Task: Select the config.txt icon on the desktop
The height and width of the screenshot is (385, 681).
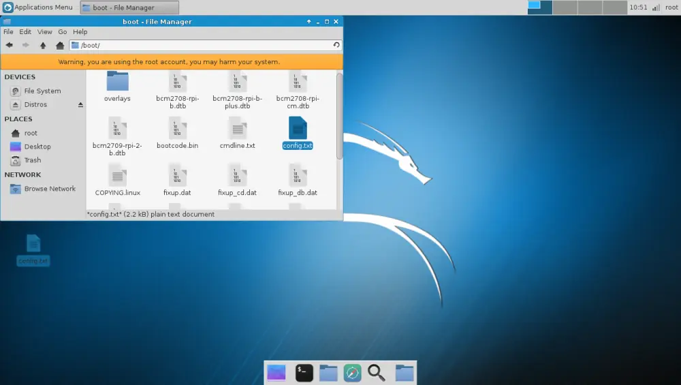Action: (x=33, y=250)
